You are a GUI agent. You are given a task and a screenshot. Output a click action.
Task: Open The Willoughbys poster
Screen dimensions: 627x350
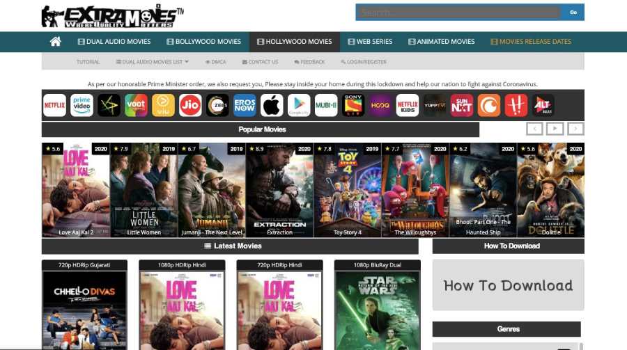click(x=415, y=190)
